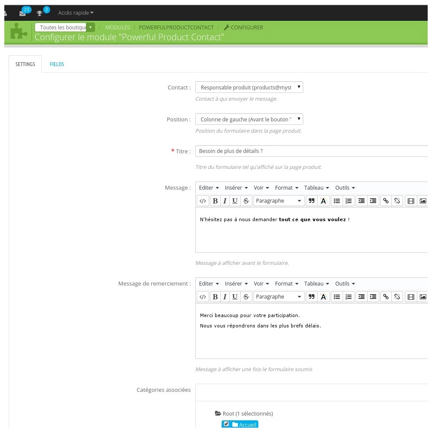Insert numbered list in thank-you message editor
The width and height of the screenshot is (432, 432).
(349, 297)
